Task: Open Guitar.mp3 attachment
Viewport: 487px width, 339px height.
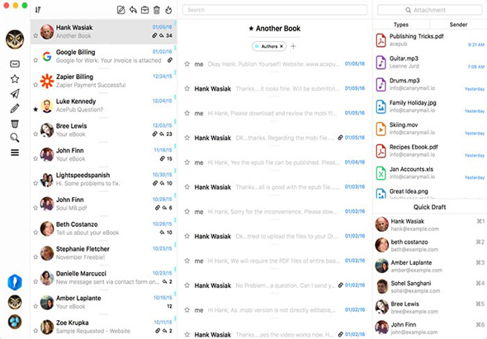Action: tap(430, 62)
